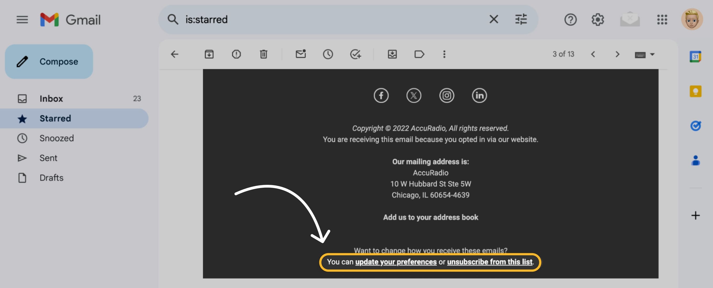Click the unsubscribe from this list link
713x288 pixels.
490,262
